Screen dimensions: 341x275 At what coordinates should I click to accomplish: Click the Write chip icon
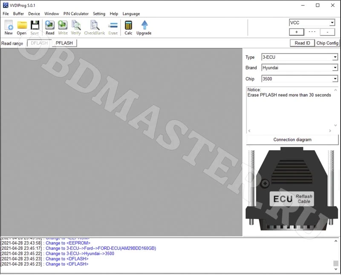[63, 27]
